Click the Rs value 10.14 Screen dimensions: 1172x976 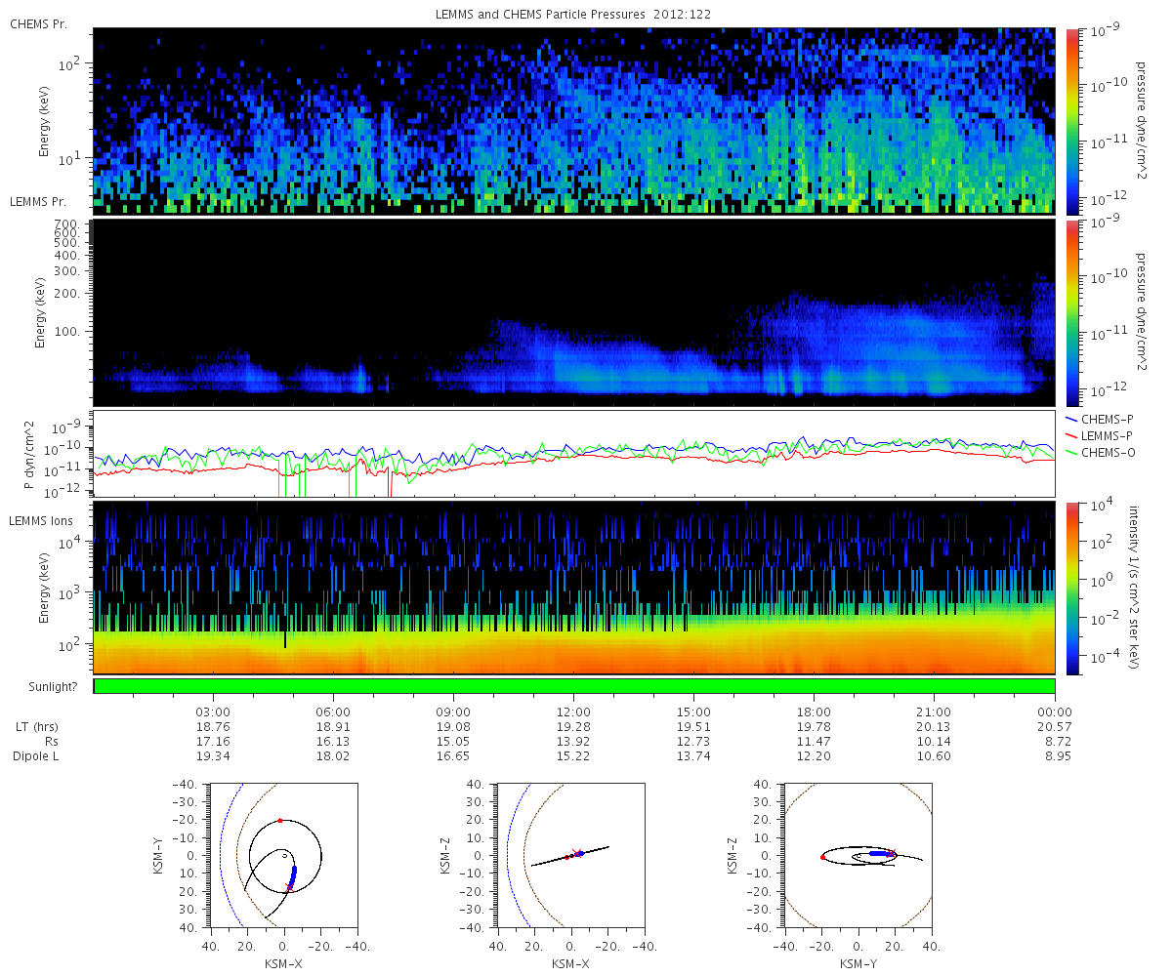point(934,742)
